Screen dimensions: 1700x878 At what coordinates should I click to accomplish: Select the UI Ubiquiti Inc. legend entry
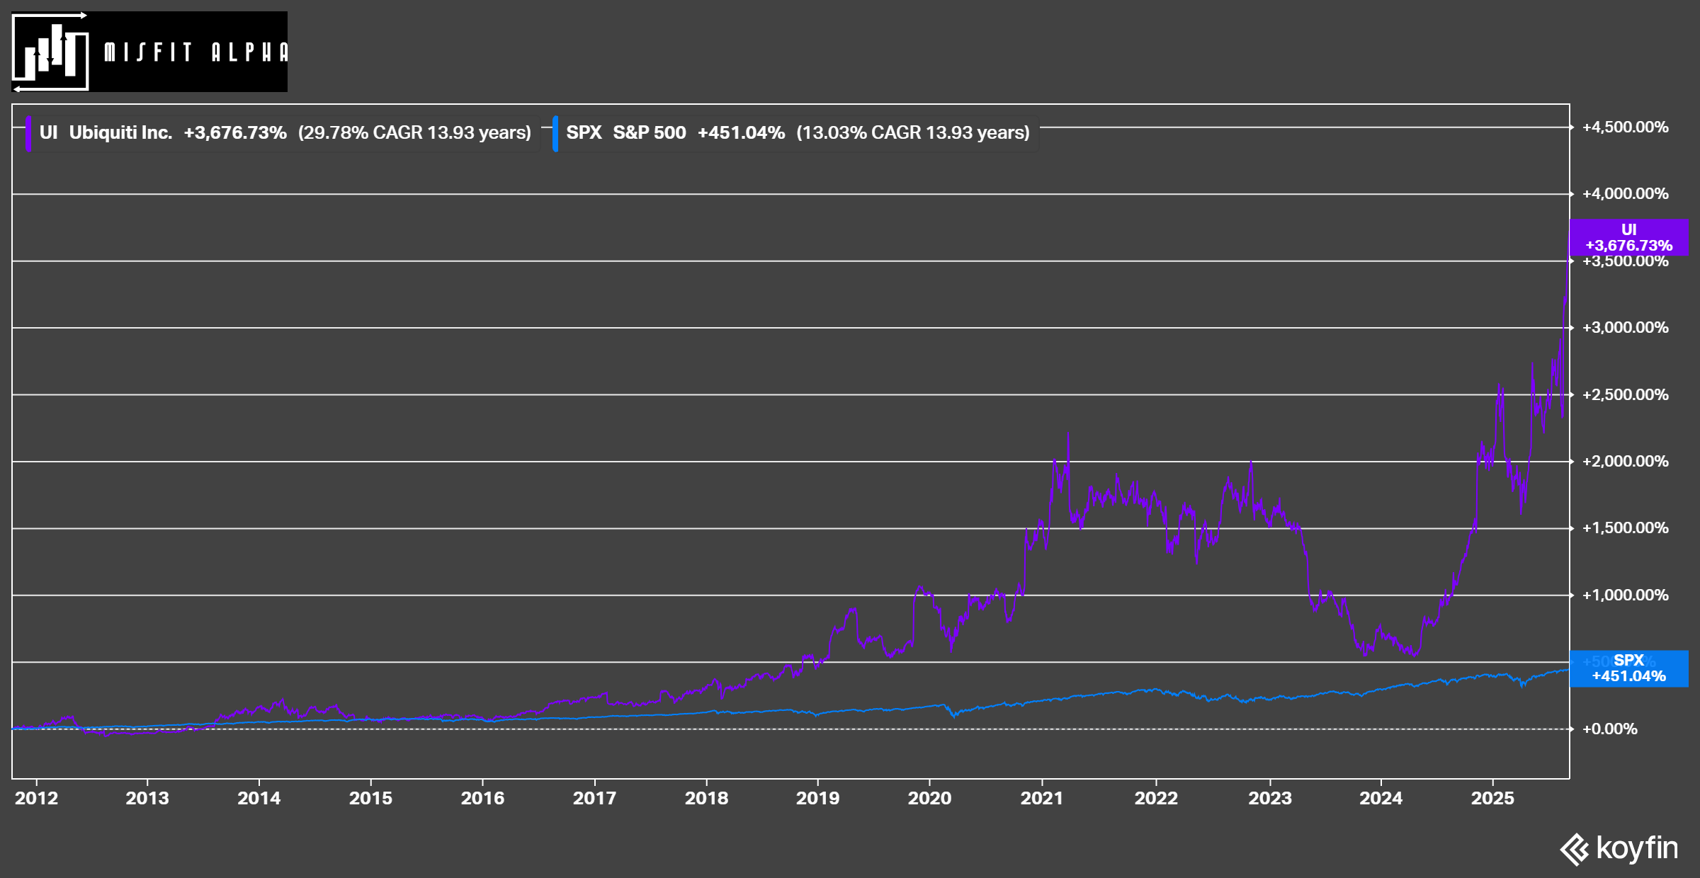click(106, 133)
